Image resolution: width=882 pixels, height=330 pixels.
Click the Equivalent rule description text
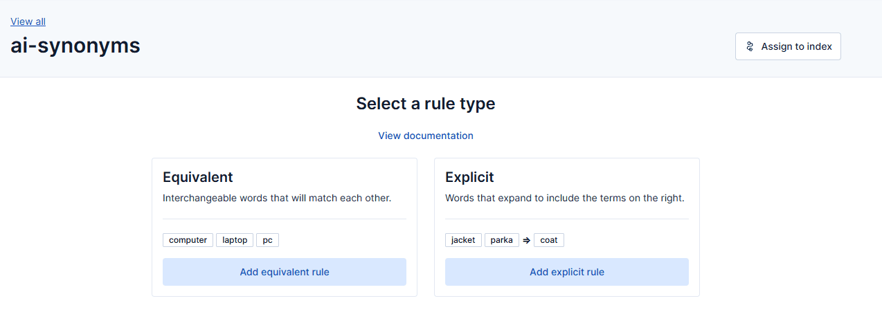tap(277, 198)
